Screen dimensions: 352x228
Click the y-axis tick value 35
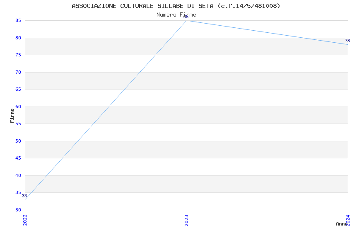coord(18,192)
